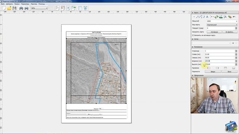This screenshot has height=134, width=239.
Task: Click the Высота (мм) spinner arrows
Action: pos(236,64)
